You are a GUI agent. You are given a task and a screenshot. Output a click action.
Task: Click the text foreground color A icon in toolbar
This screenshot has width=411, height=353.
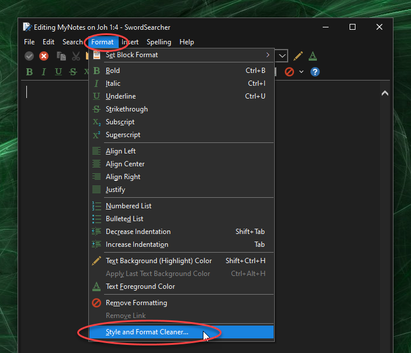(x=313, y=56)
